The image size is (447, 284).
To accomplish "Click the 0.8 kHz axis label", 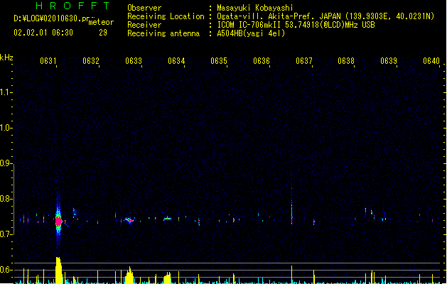I will click(x=6, y=199).
